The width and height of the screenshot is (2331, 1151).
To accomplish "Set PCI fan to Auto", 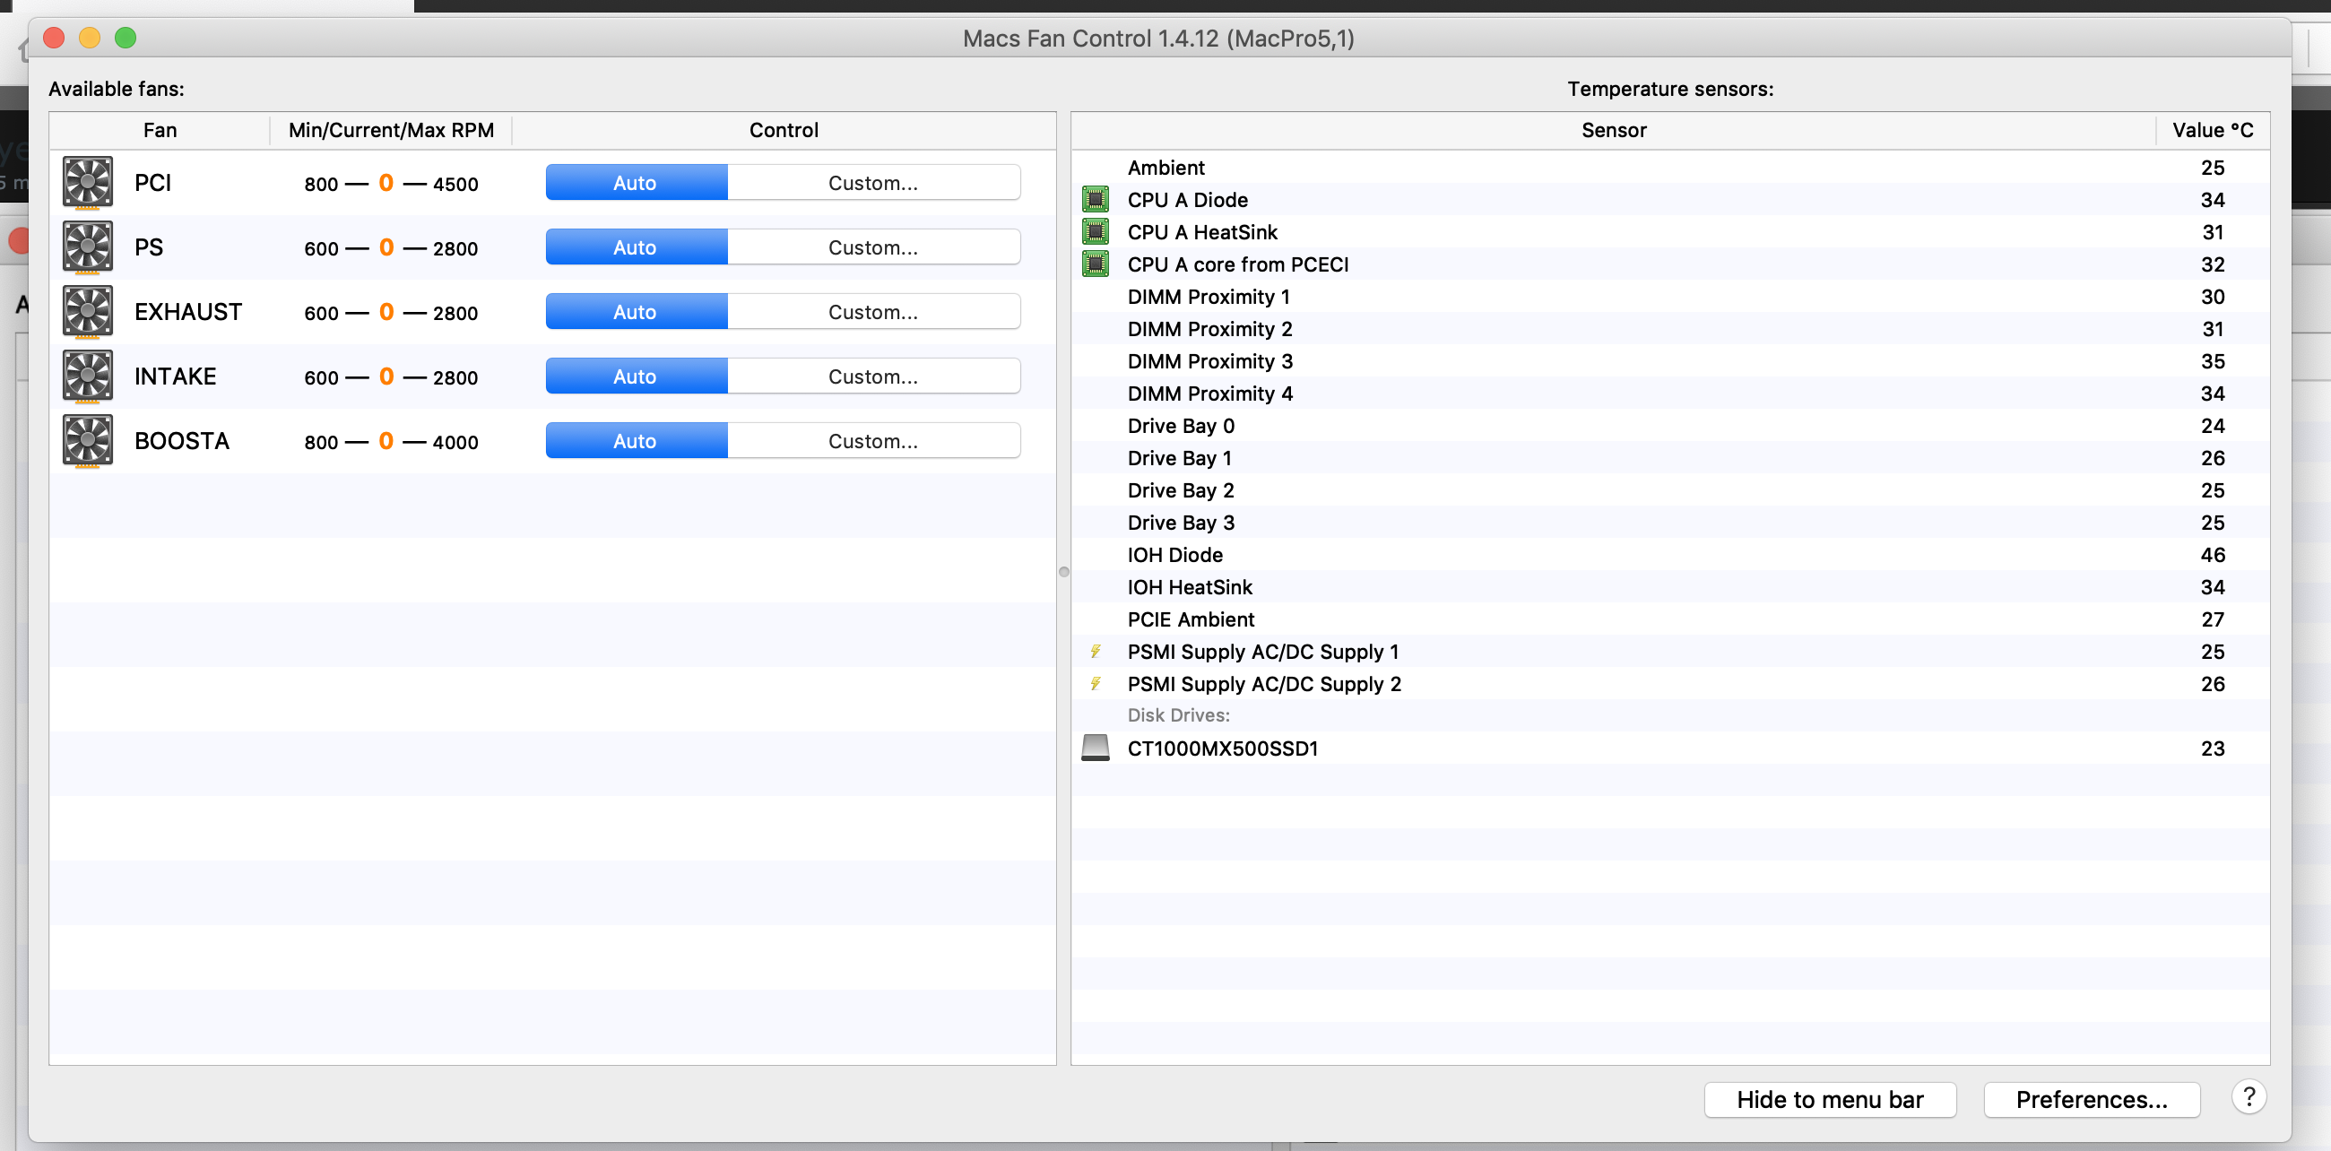I will pos(636,183).
